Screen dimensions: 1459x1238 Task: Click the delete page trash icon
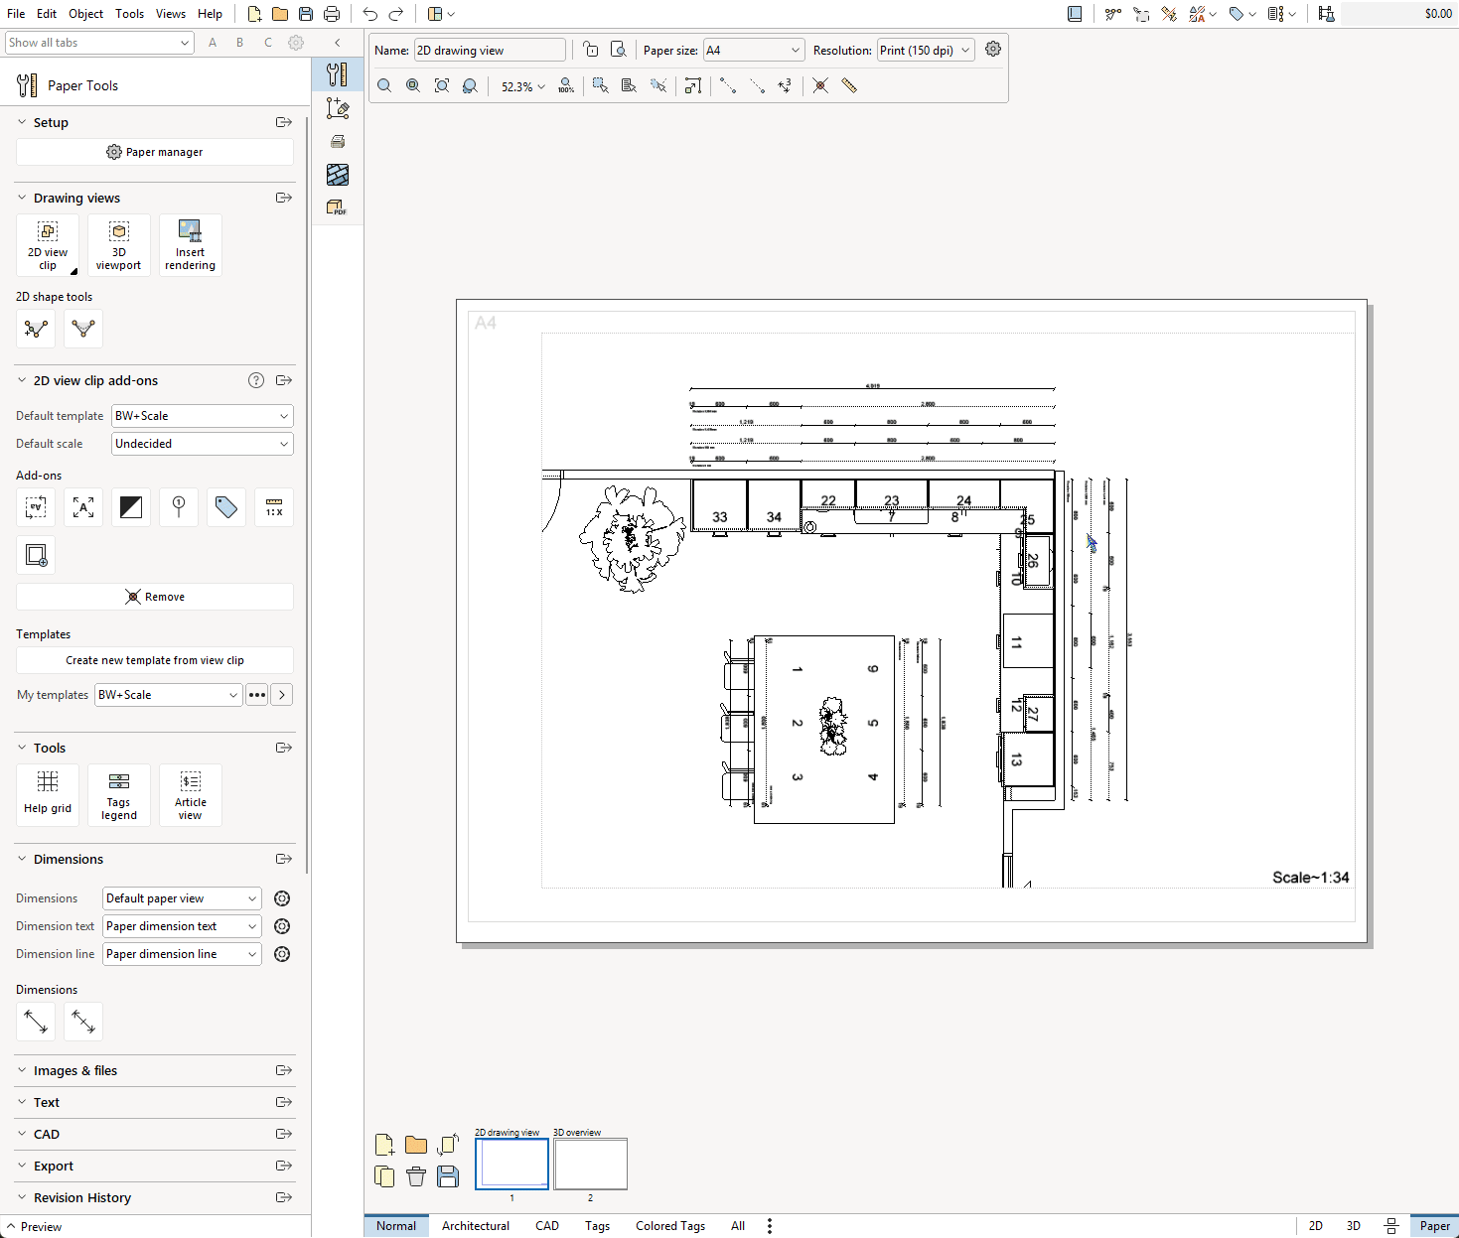click(416, 1176)
